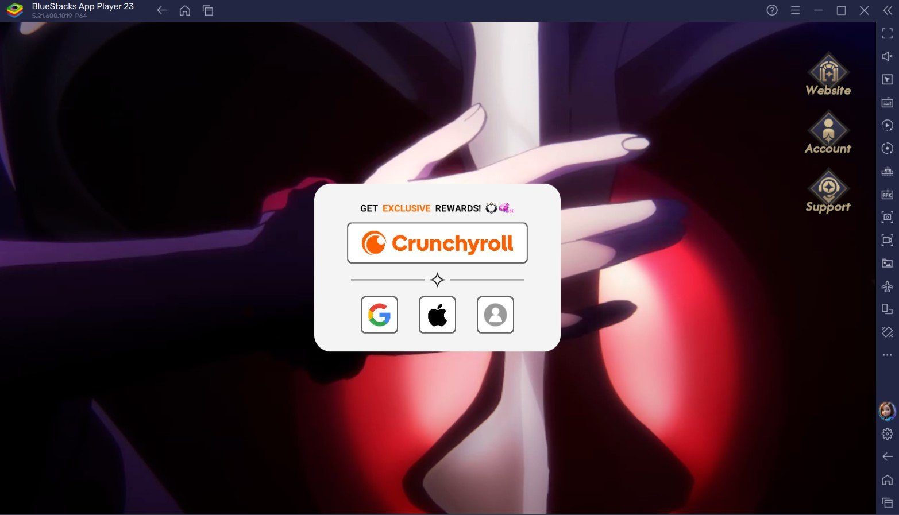Go to BlueStacks home from title bar

(x=185, y=10)
